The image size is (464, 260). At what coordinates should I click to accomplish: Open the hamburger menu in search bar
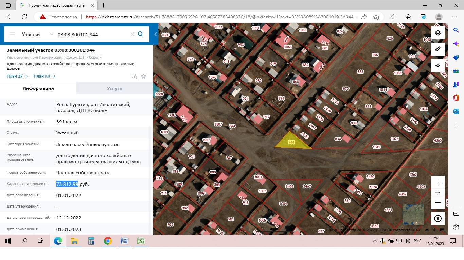click(x=12, y=34)
